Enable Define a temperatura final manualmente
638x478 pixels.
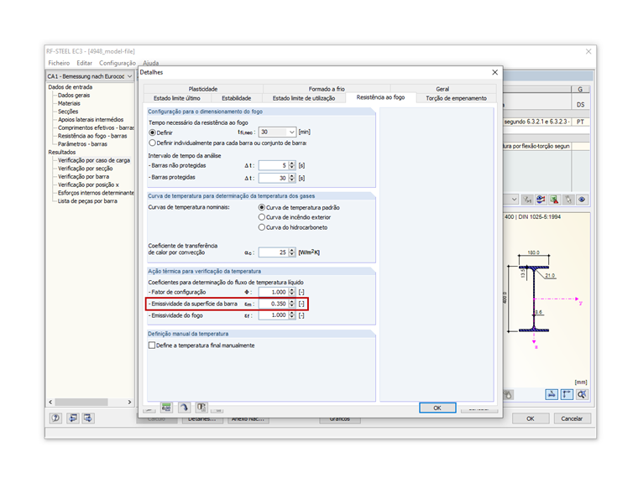point(152,346)
